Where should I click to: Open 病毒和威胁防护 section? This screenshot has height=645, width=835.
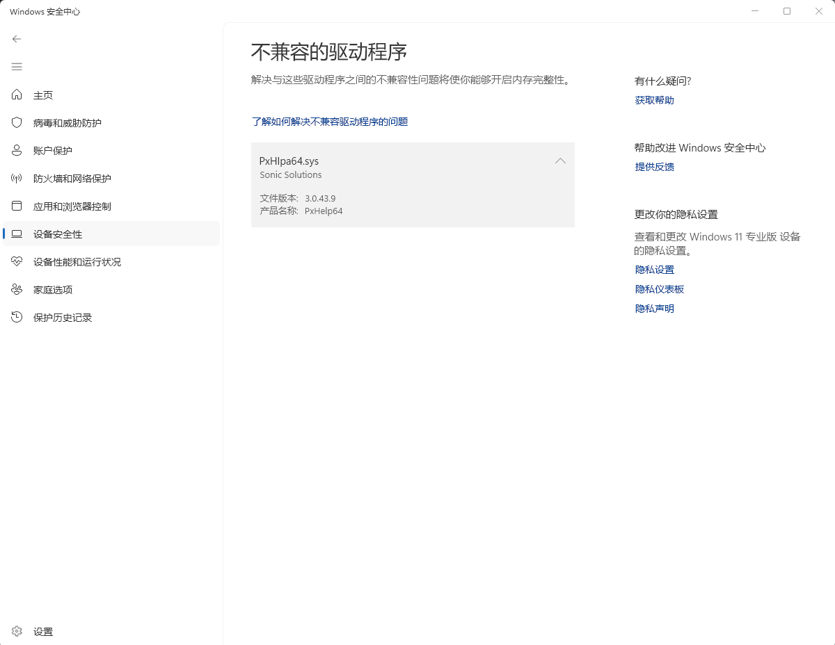(111, 123)
